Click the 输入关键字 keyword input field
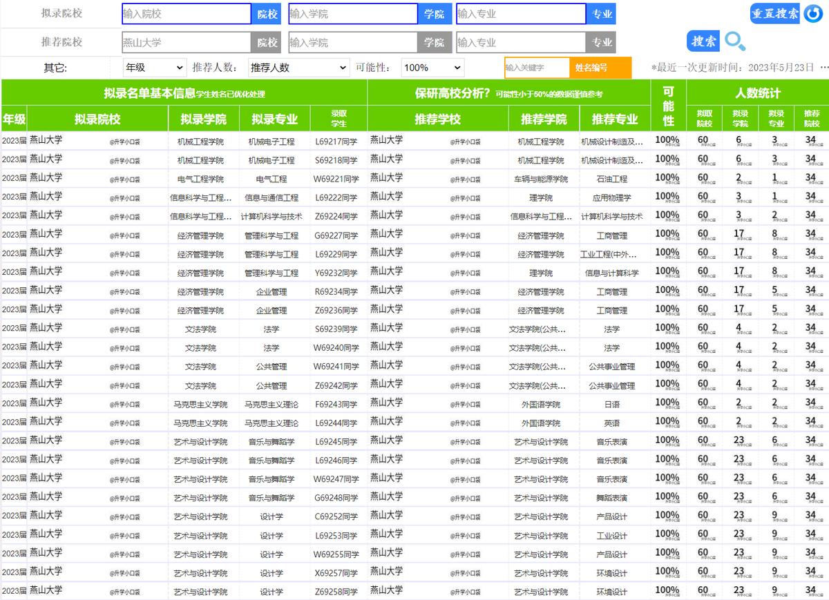 pos(537,68)
